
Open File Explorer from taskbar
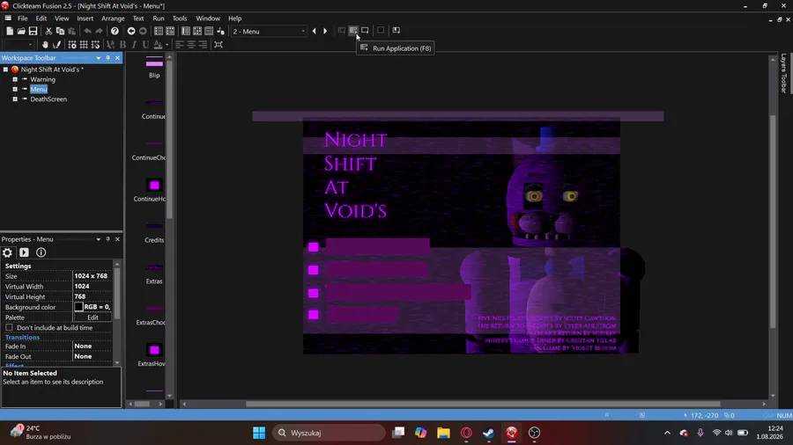point(443,433)
